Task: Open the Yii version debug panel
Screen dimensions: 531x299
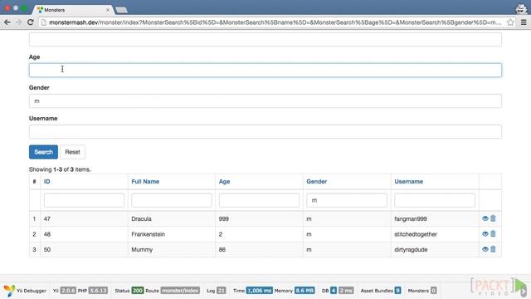Action: point(65,291)
